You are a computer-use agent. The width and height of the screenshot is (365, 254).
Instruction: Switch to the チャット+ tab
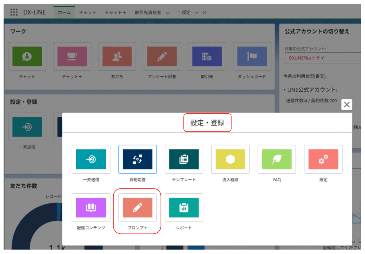tap(115, 12)
